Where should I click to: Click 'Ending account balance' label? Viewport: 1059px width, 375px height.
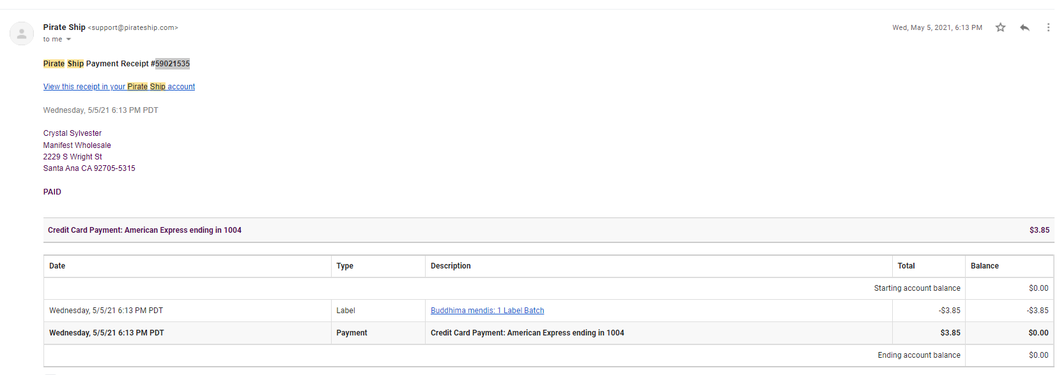[919, 355]
